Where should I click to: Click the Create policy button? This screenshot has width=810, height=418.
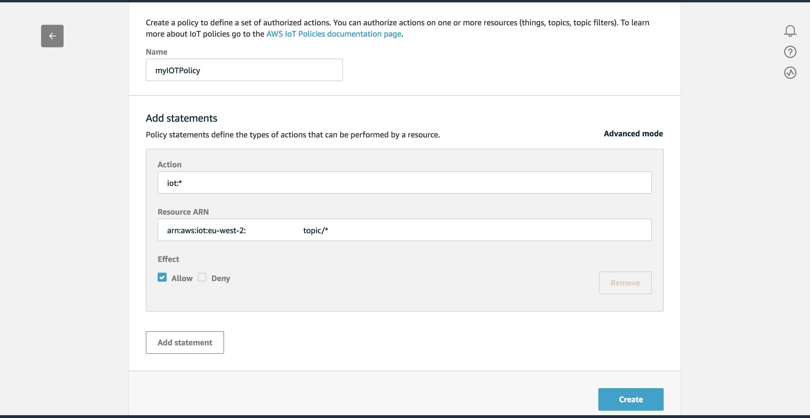coord(630,399)
